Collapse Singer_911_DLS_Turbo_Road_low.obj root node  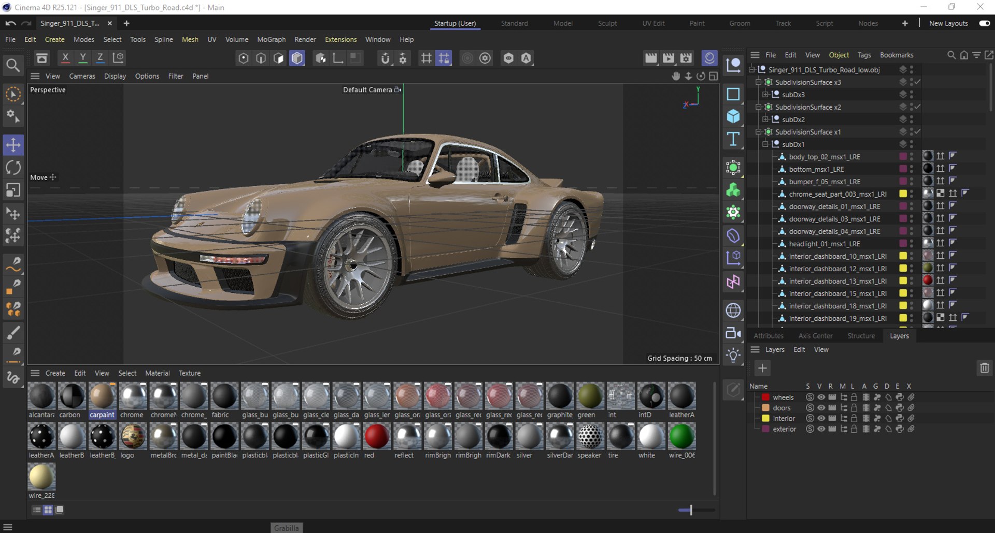coord(751,69)
